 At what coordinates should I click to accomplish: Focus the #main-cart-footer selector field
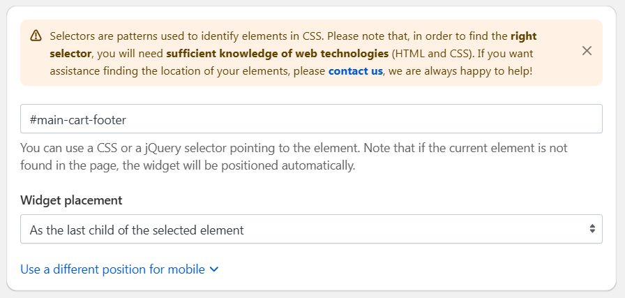point(311,119)
